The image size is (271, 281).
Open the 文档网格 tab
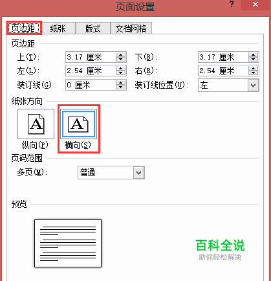pos(131,28)
